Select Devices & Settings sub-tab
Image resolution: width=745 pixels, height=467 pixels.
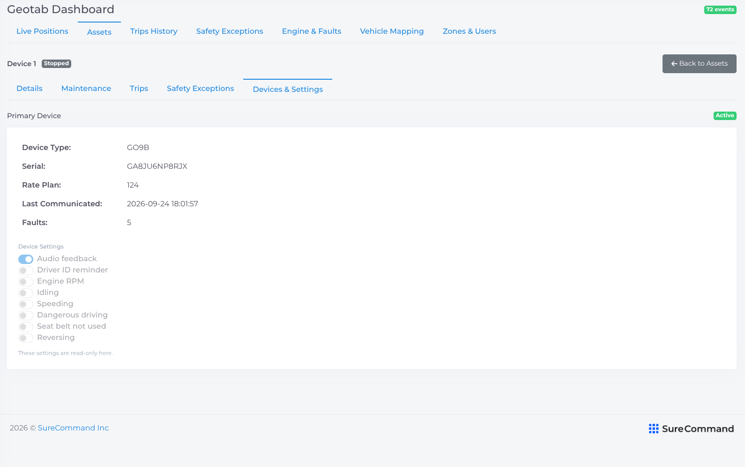pos(288,89)
